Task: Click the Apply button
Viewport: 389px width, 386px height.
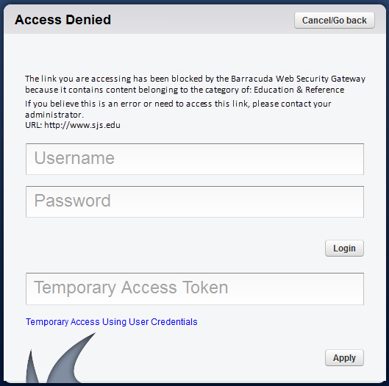Action: coord(344,358)
